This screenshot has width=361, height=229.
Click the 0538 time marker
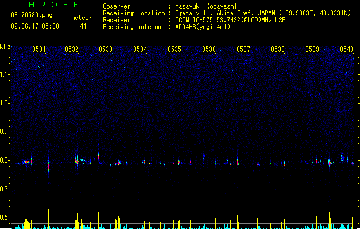(x=278, y=49)
